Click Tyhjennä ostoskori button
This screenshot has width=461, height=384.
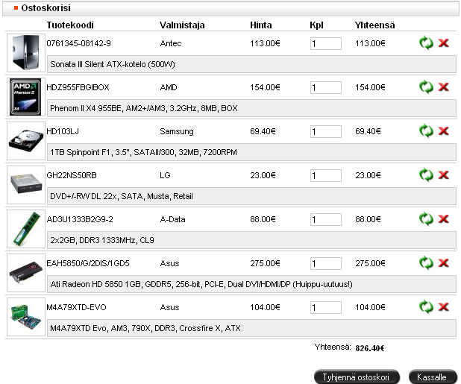pyautogui.click(x=357, y=377)
